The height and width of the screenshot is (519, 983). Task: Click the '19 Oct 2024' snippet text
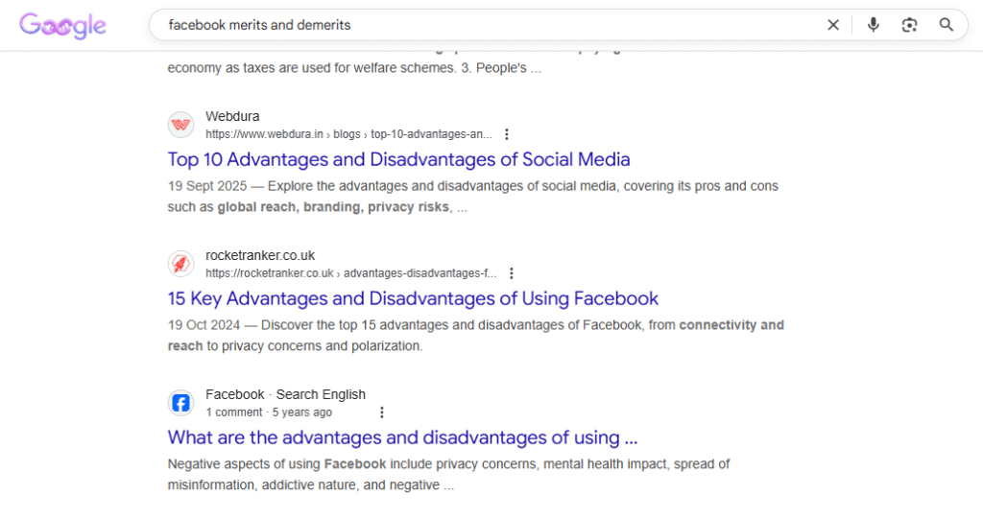coord(204,325)
